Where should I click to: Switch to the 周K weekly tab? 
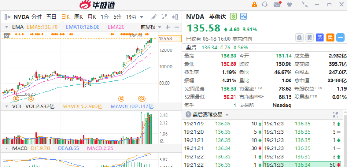pyautogui.click(x=79, y=17)
